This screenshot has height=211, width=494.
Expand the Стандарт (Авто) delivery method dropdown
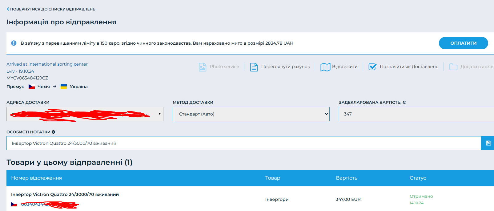point(251,114)
